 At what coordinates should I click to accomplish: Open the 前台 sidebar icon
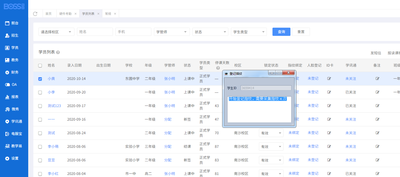click(7, 23)
